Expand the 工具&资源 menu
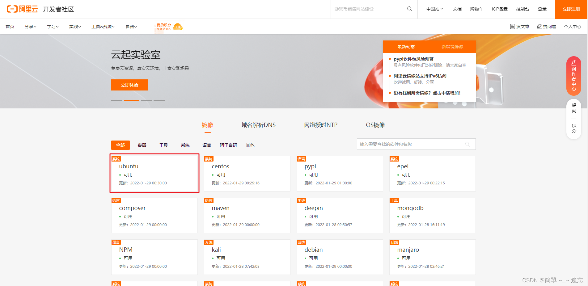Screen dimensions: 588x286 click(x=103, y=27)
